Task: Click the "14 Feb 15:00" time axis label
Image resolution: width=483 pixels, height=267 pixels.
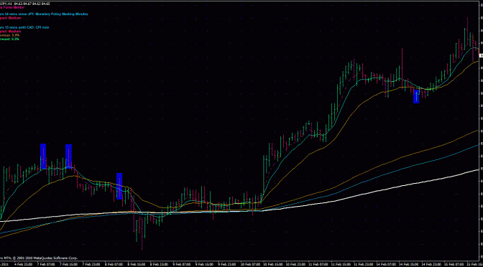Action: click(409, 264)
